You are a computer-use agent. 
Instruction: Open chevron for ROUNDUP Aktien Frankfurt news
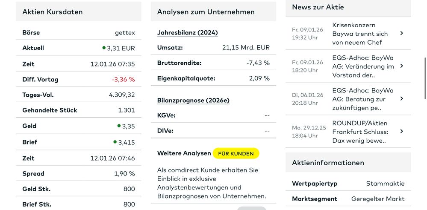tap(401, 131)
